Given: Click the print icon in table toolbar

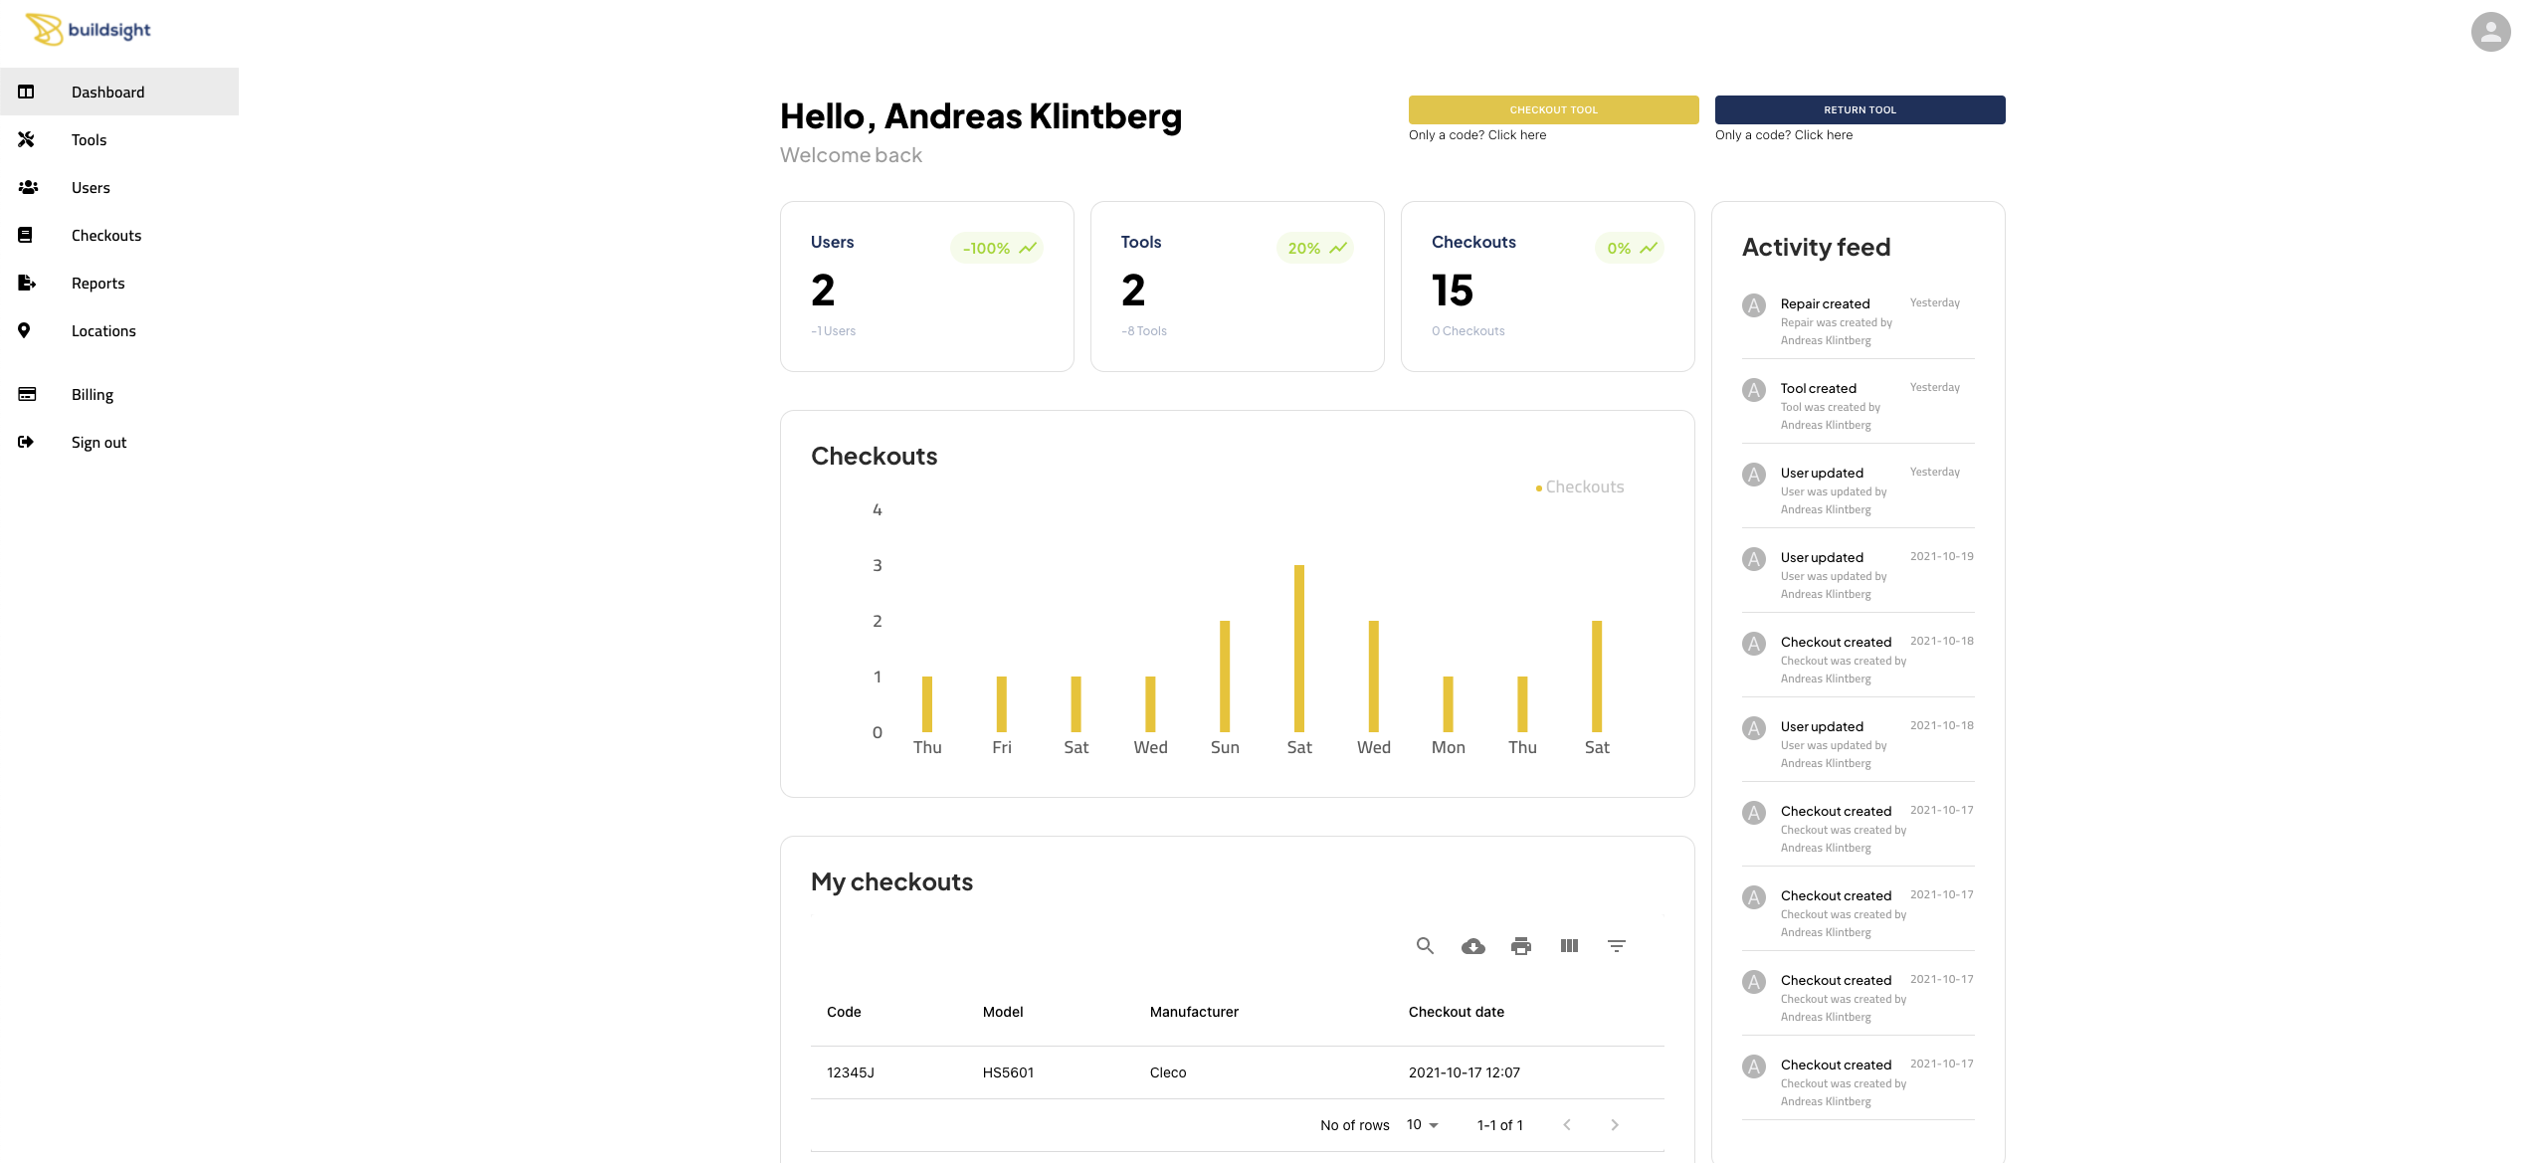Looking at the screenshot, I should pyautogui.click(x=1520, y=946).
